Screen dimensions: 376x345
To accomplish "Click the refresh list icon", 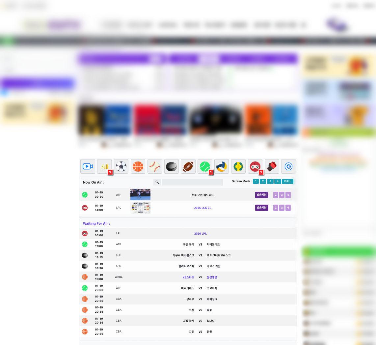I will (288, 166).
